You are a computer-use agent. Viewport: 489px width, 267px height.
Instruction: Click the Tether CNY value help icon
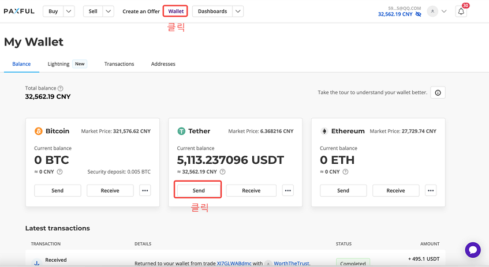[222, 172]
